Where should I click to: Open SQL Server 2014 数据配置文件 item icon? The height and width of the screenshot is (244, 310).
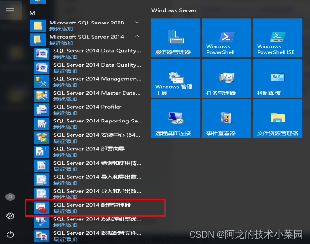point(42,236)
